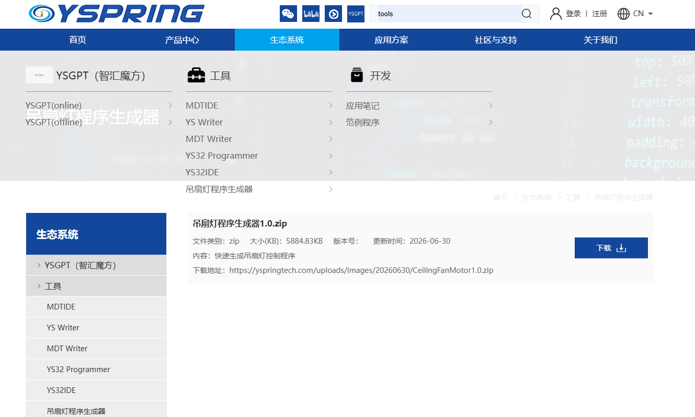695x417 pixels.
Task: Click the file size 5884.83KB
Action: (304, 241)
